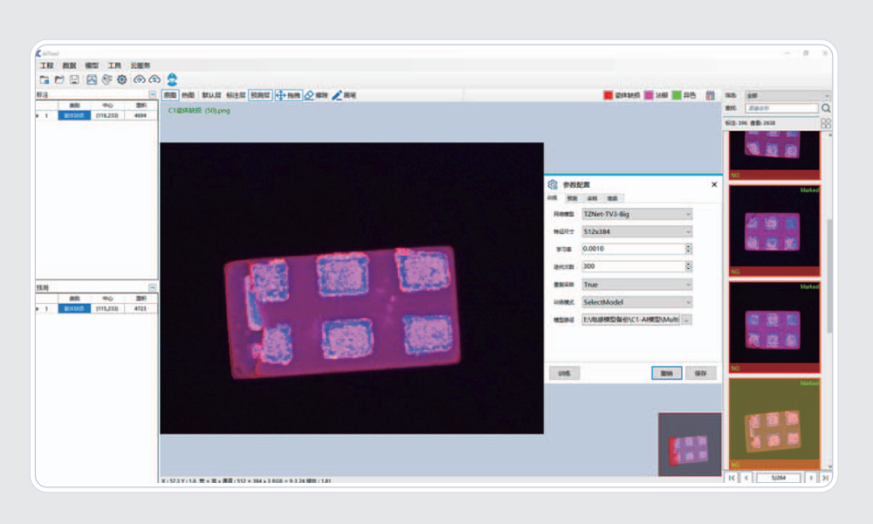Click the save disk icon in toolbar
The width and height of the screenshot is (873, 524).
click(74, 79)
